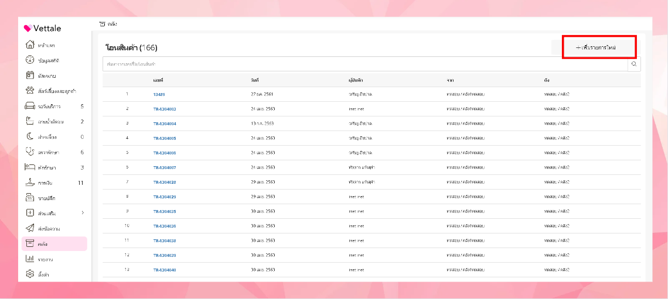Click the magnifier search button
Screen dimensions: 668x299
(634, 64)
